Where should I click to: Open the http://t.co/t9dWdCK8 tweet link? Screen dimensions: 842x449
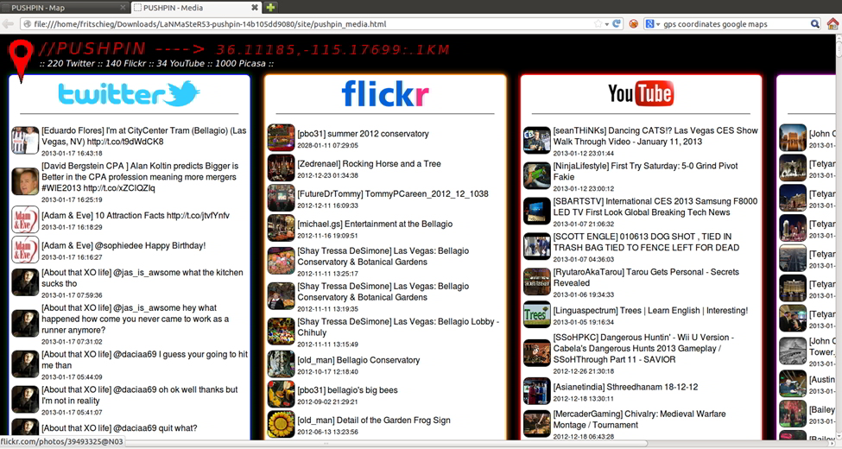pos(125,142)
